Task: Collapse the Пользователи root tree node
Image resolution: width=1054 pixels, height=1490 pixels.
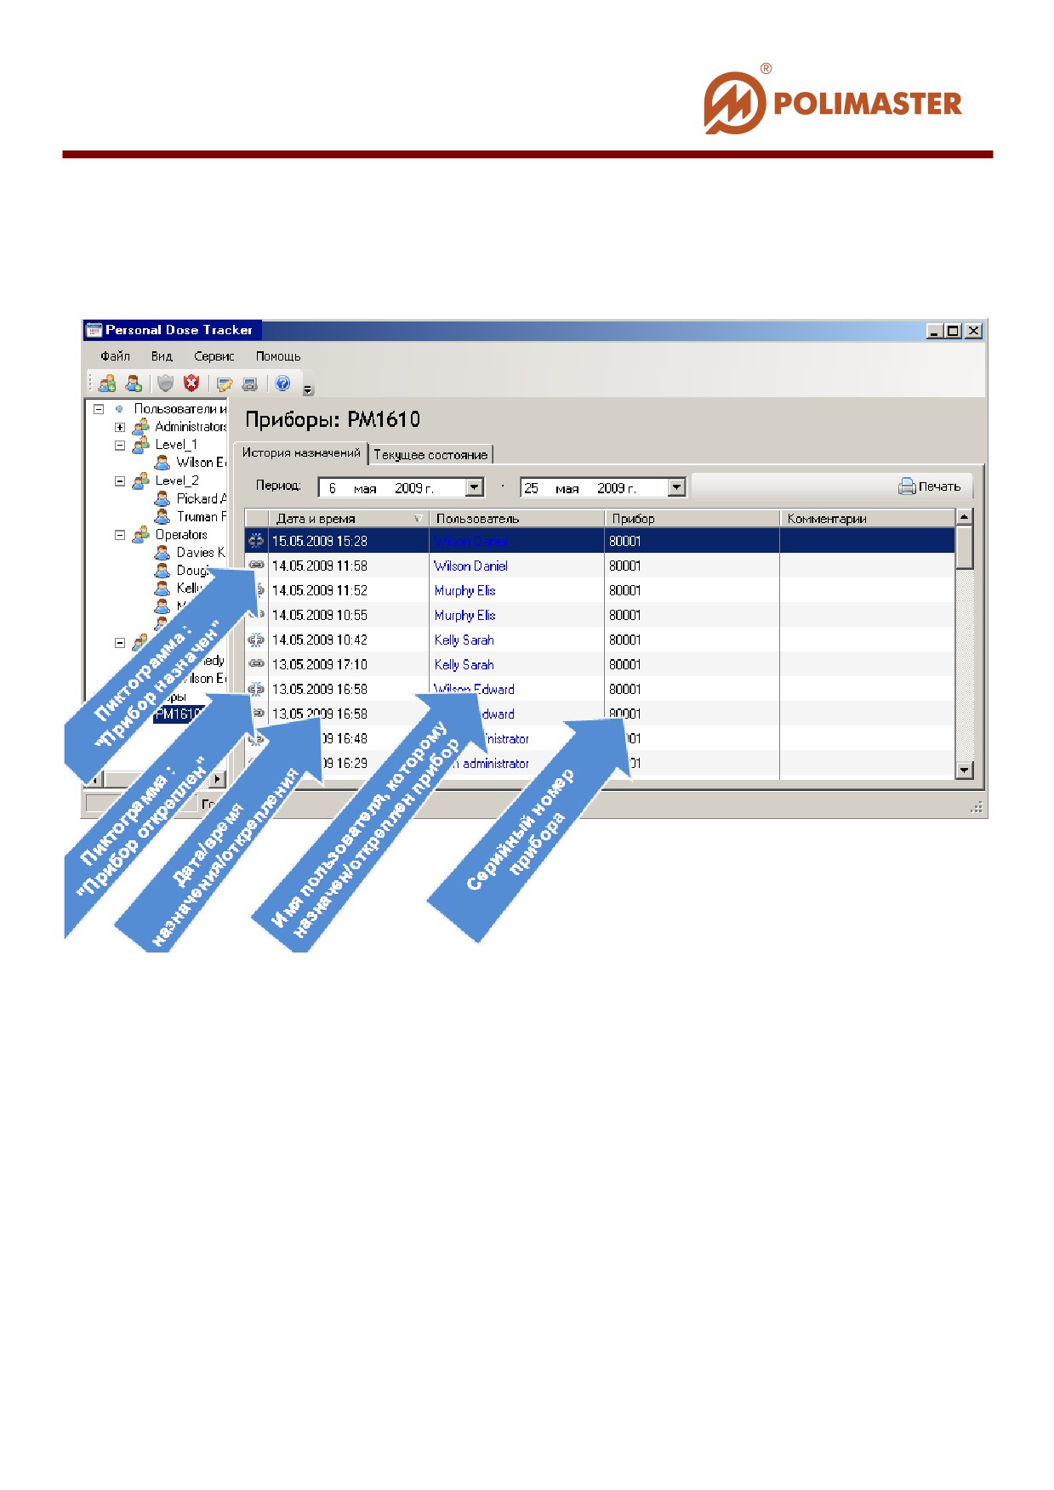Action: [99, 409]
